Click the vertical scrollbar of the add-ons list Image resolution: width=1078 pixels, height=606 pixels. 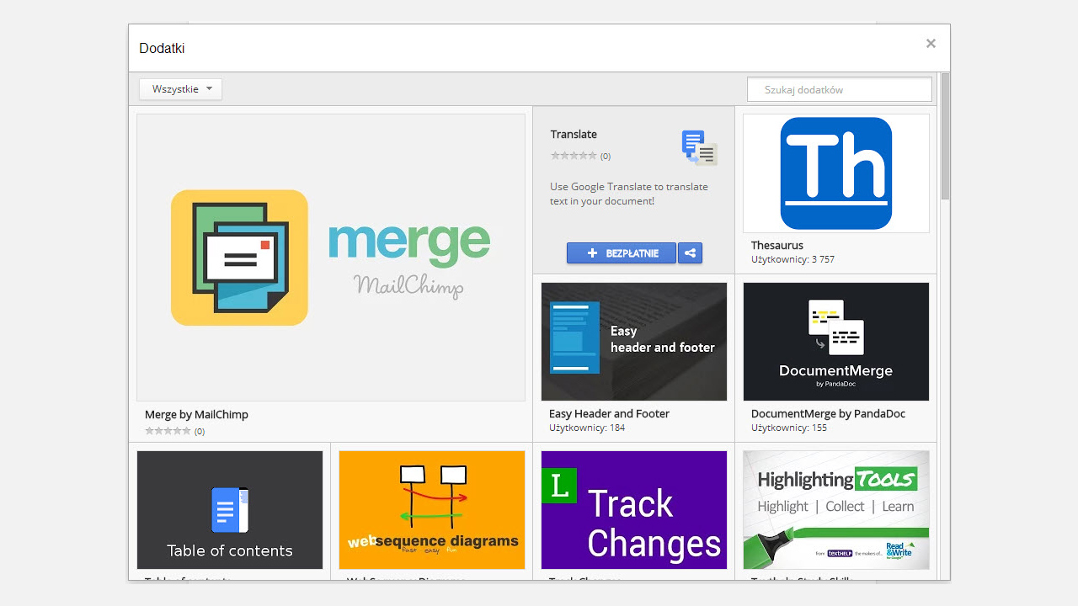[945, 136]
